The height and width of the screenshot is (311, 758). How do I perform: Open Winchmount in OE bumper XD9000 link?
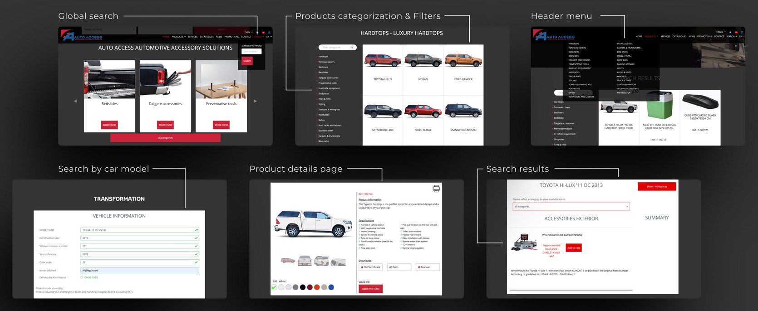click(x=562, y=235)
